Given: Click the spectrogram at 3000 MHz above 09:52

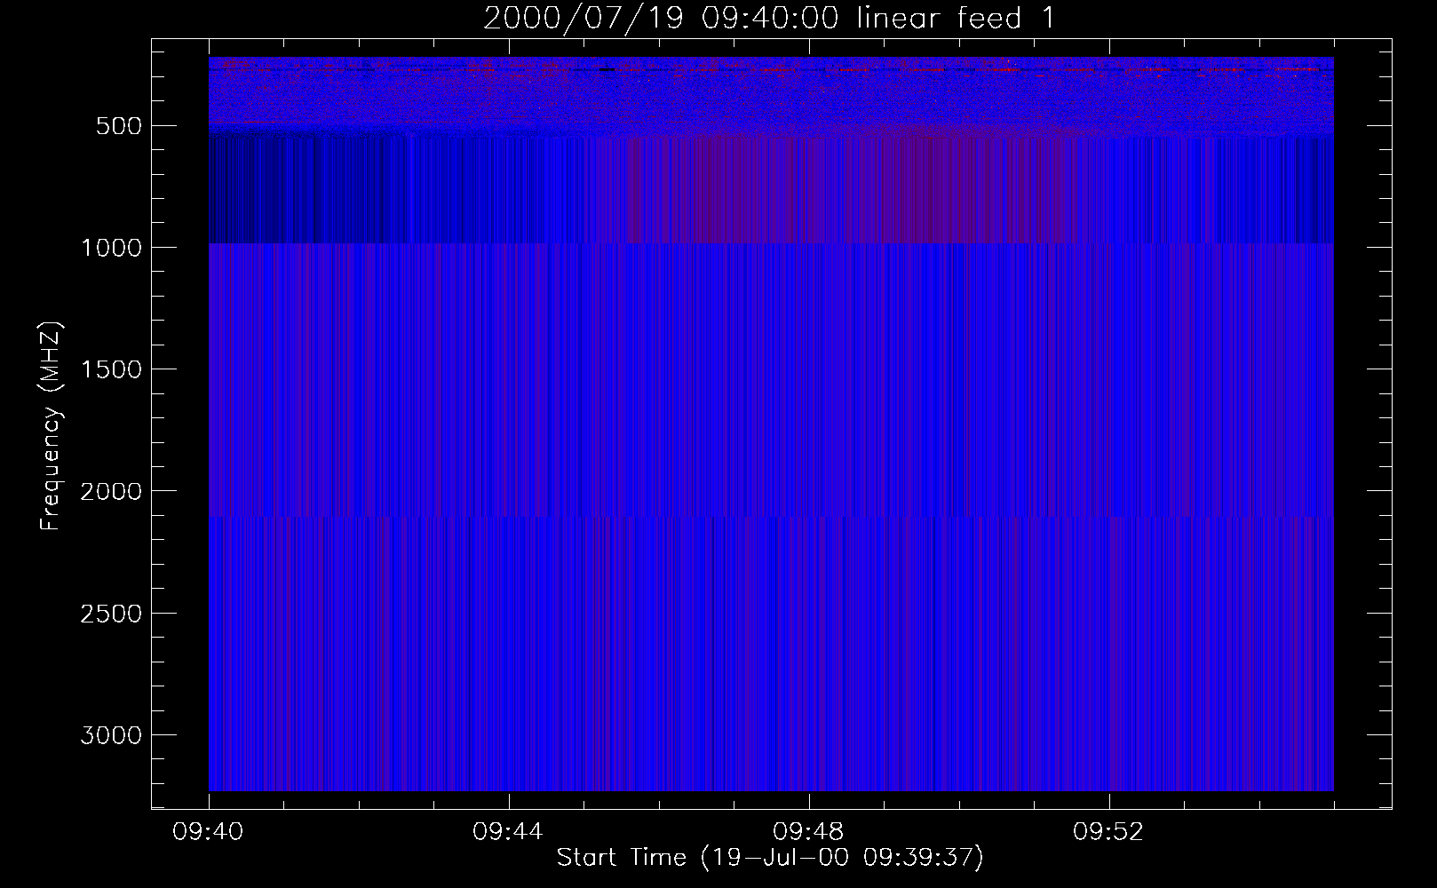Looking at the screenshot, I should (x=1108, y=734).
